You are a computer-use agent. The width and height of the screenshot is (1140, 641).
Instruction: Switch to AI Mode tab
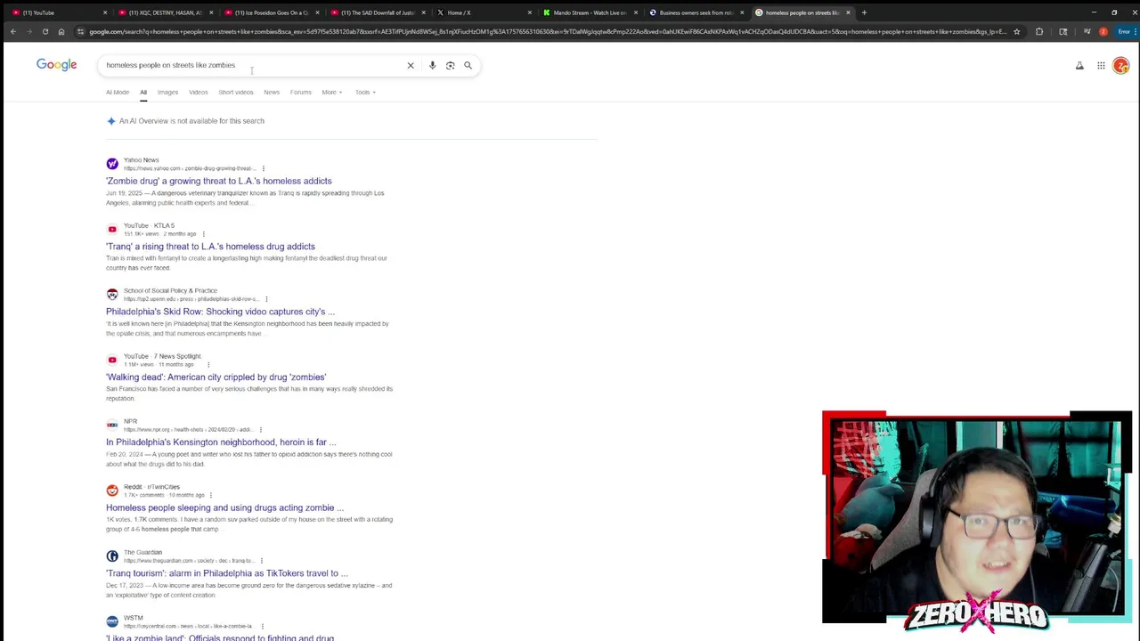pos(118,92)
